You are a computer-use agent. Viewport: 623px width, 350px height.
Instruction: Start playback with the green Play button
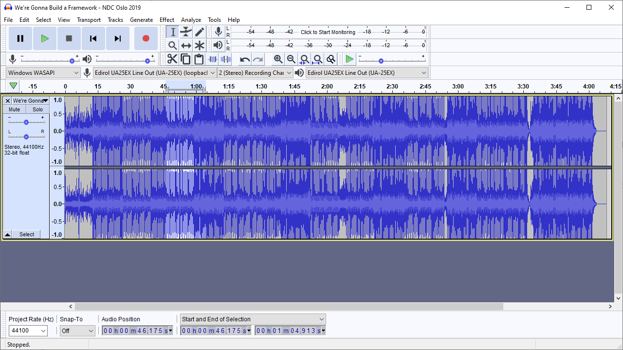pos(45,38)
